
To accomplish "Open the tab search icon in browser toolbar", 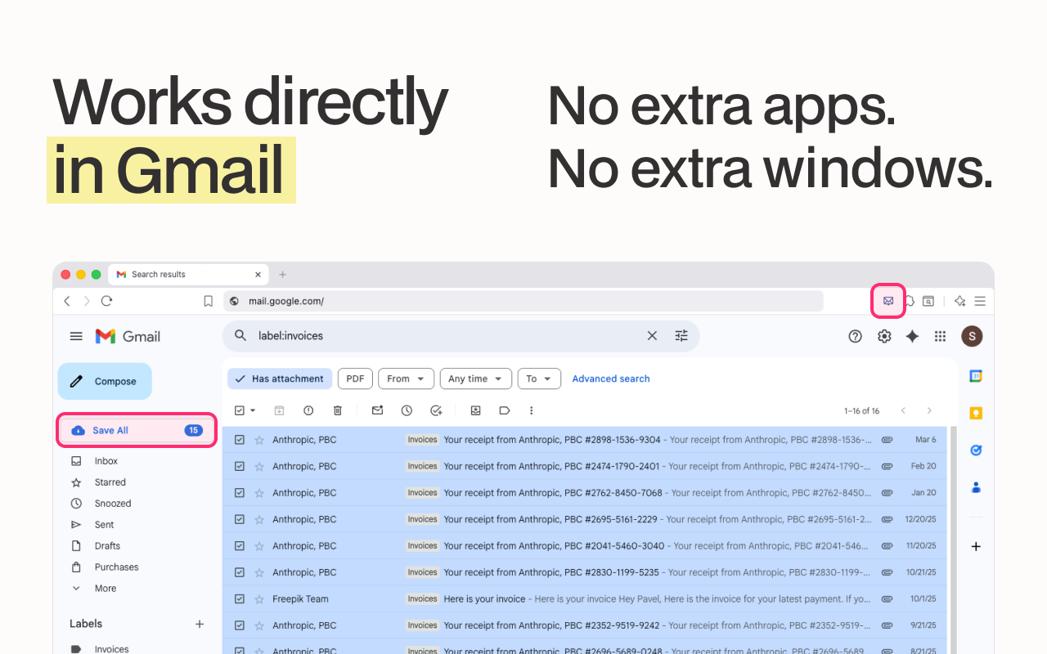I will pos(928,301).
